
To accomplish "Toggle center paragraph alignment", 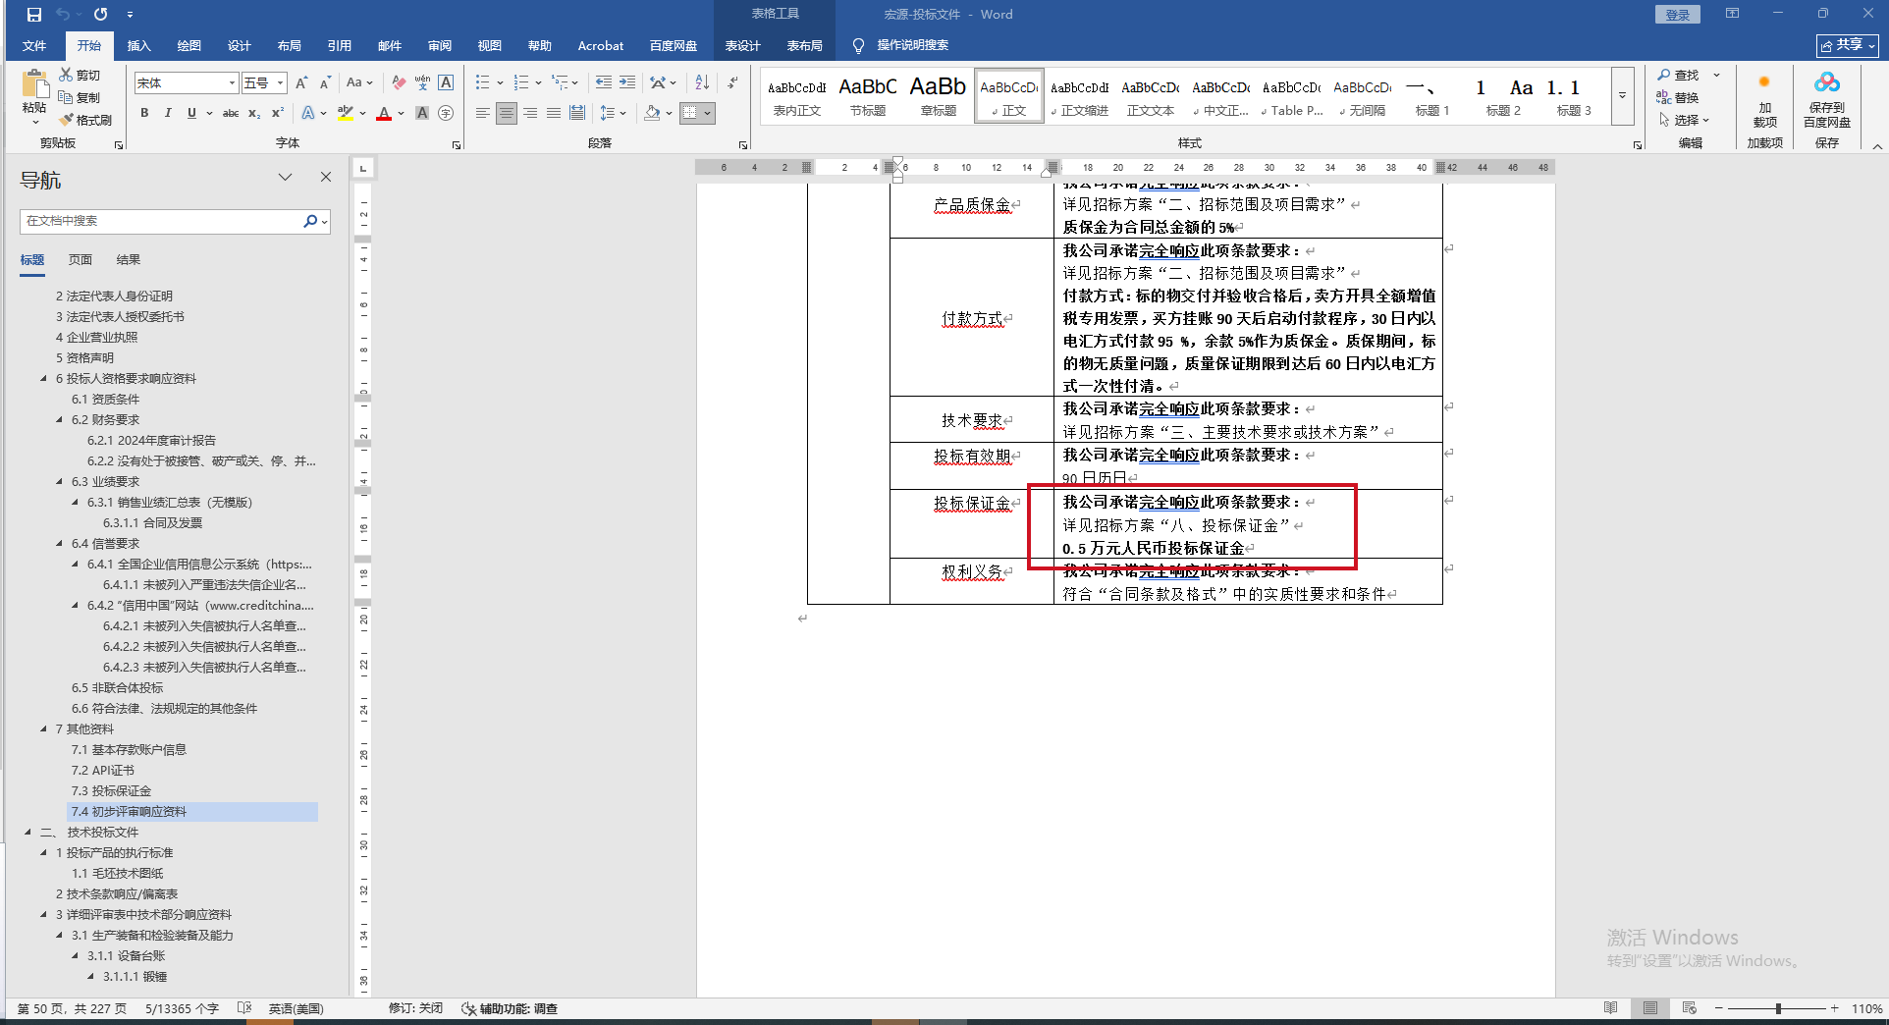I will coord(507,113).
